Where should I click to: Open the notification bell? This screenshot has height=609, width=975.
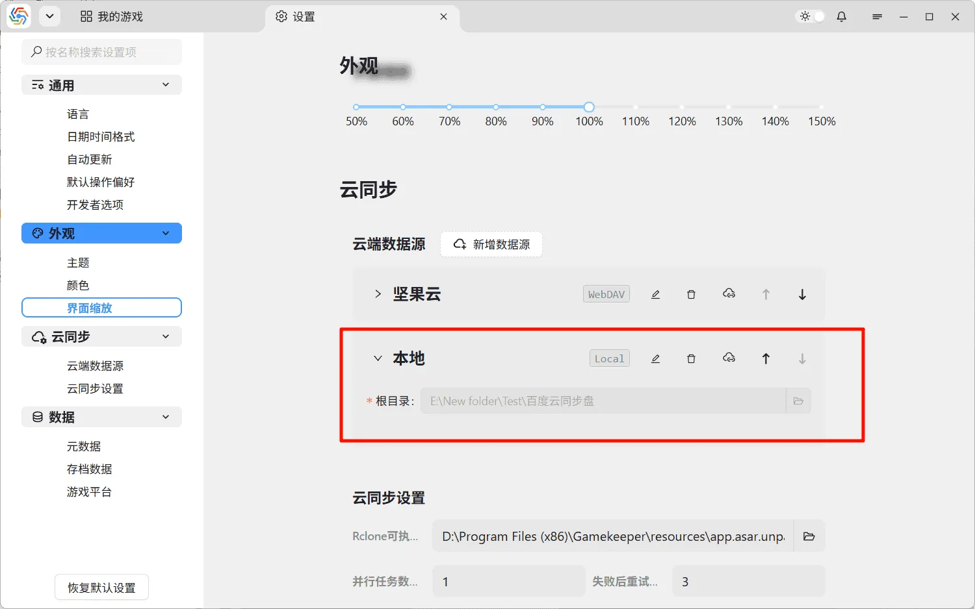(x=841, y=16)
